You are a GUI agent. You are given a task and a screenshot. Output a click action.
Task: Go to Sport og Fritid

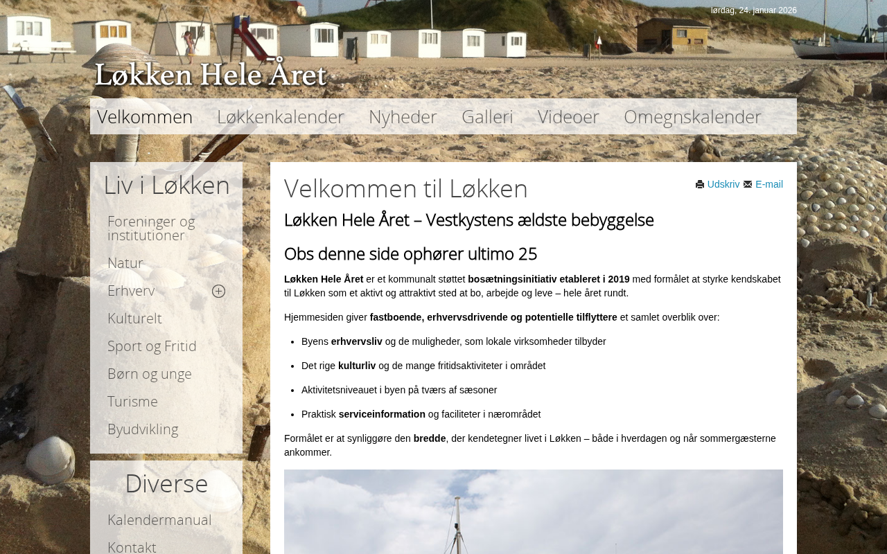(x=152, y=346)
